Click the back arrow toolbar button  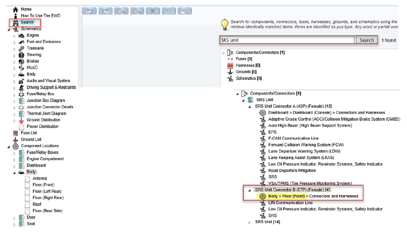coord(90,11)
